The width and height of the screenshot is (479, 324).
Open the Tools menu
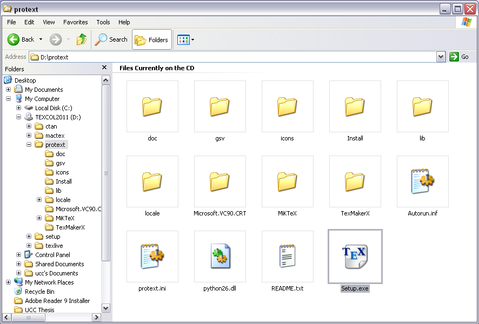click(x=103, y=22)
